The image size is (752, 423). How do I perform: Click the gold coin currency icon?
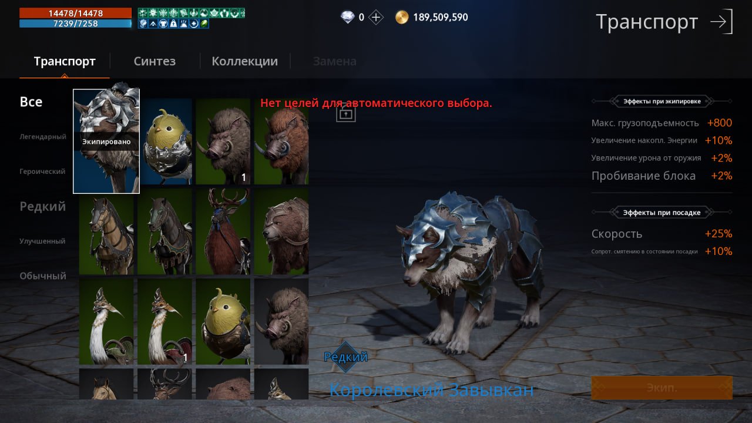[x=402, y=18]
